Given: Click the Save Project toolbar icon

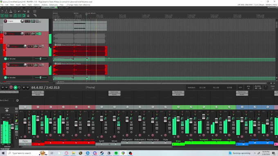Looking at the screenshot, I should [x=11, y=11].
